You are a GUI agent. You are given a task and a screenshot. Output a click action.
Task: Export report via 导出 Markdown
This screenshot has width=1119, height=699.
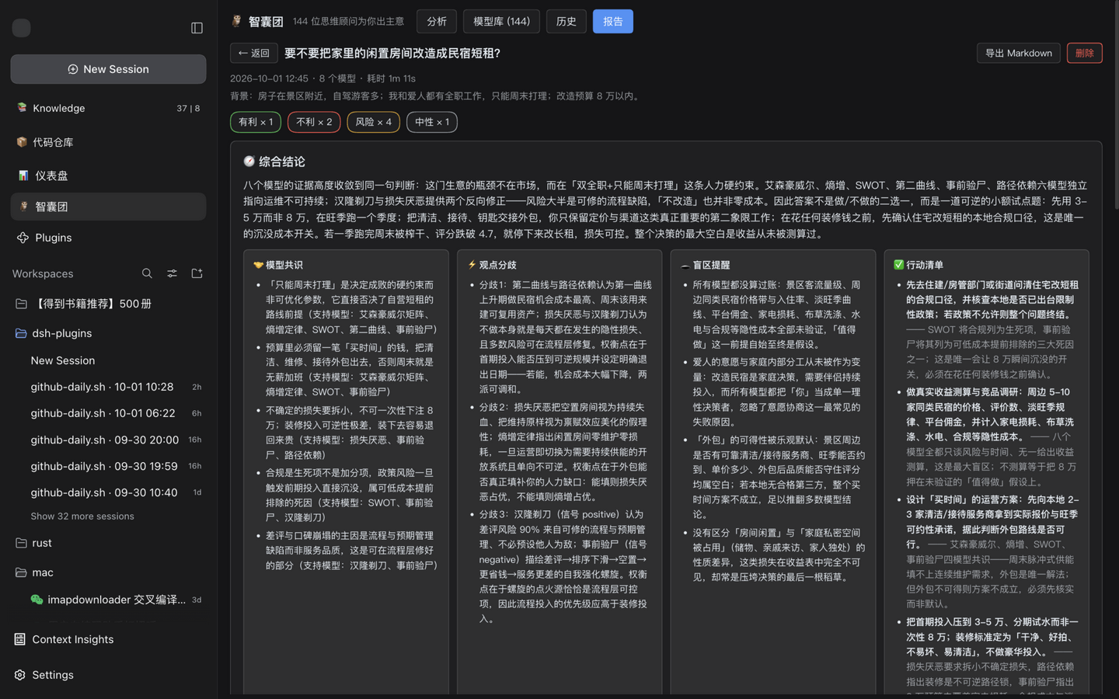point(1019,53)
